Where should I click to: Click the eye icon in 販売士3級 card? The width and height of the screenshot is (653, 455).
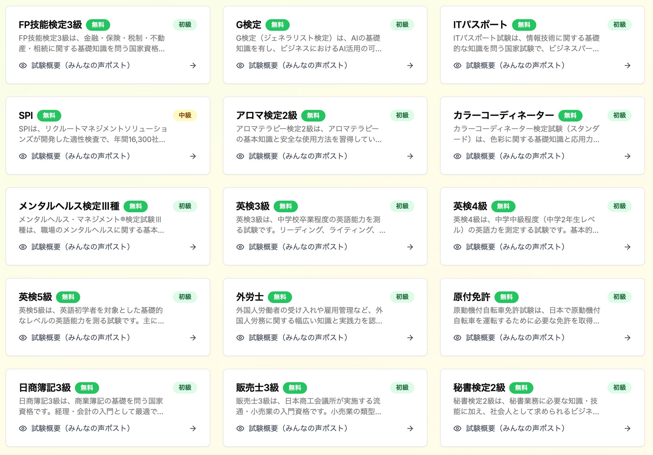240,428
